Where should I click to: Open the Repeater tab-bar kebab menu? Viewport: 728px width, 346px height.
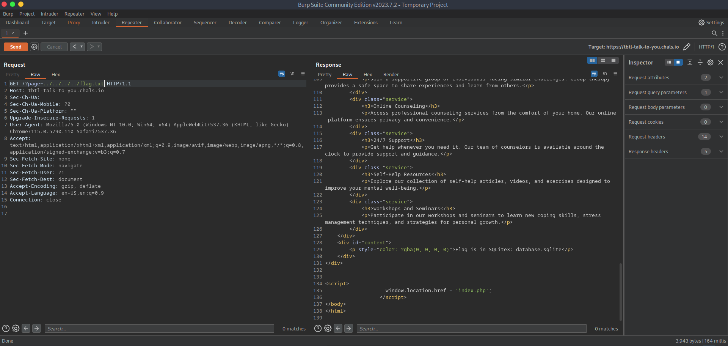point(723,33)
